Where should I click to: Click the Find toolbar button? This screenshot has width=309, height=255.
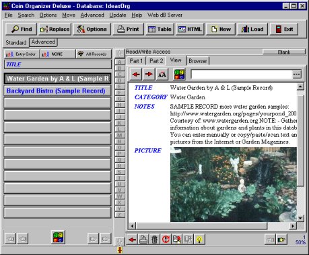point(22,29)
